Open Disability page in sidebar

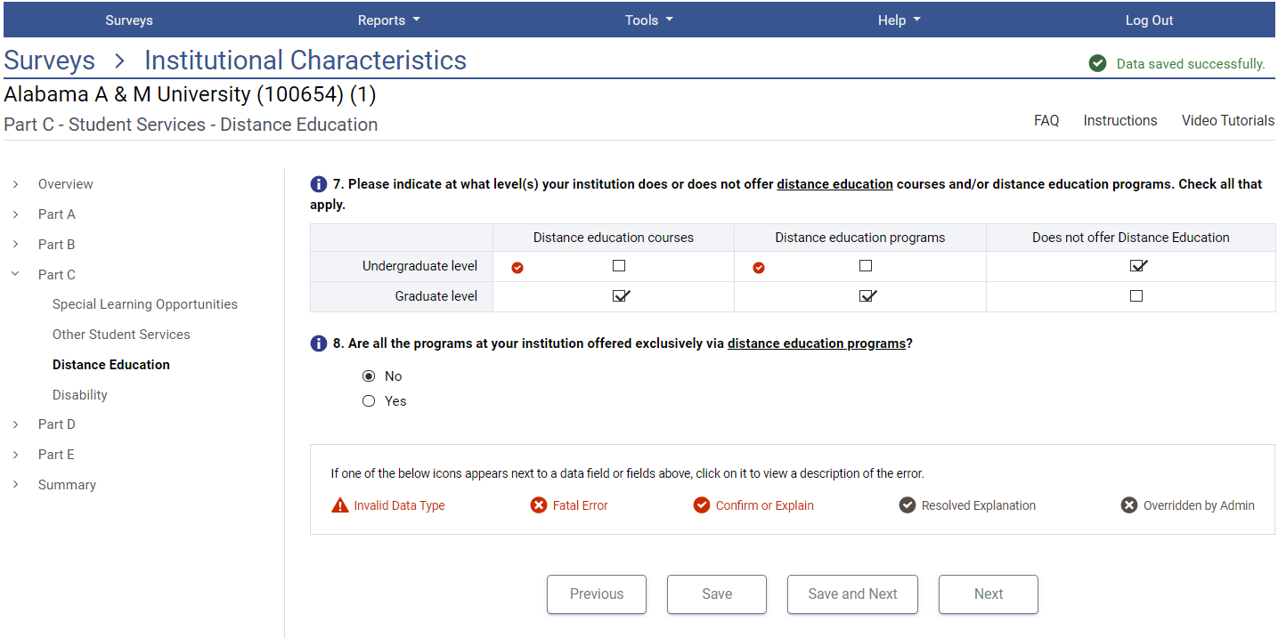tap(80, 395)
